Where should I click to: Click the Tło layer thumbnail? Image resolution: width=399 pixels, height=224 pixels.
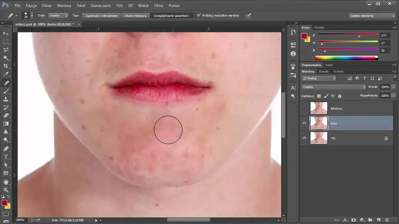click(319, 138)
